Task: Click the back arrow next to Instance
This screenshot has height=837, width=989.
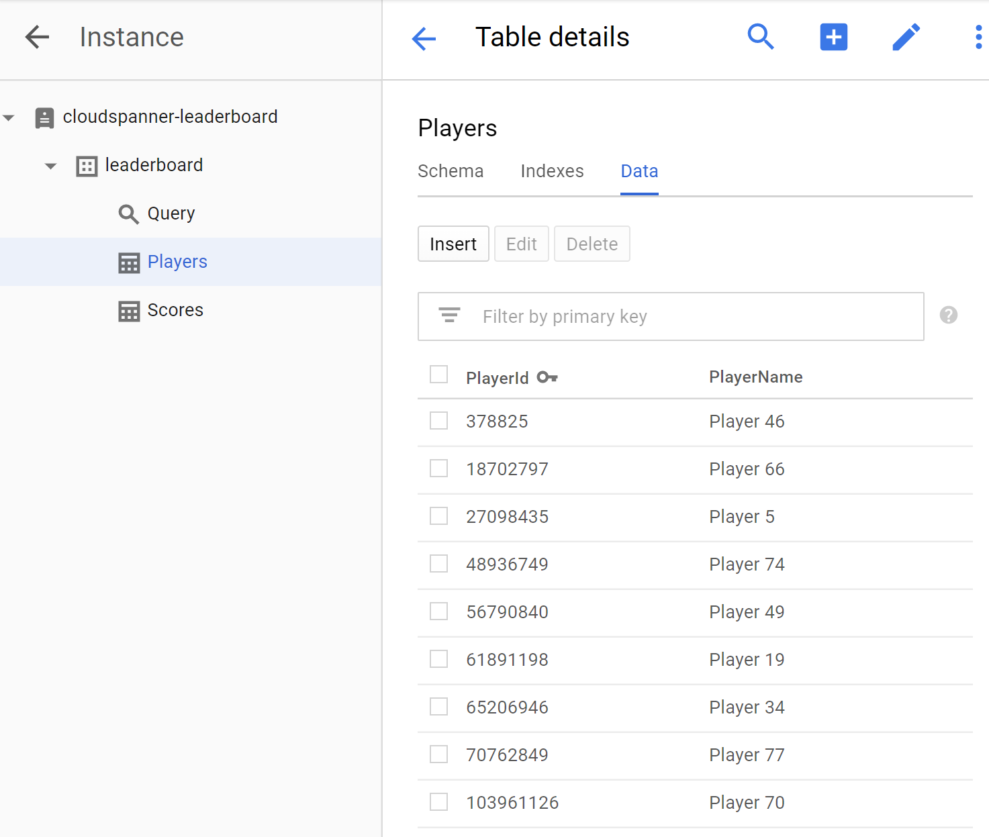Action: pyautogui.click(x=37, y=37)
